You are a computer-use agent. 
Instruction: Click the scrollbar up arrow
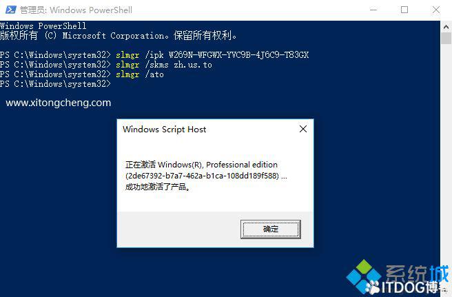[x=446, y=27]
